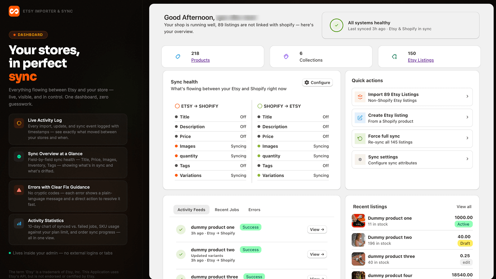496x279 pixels.
Task: Click the Etsy Listings icon
Action: 394,57
